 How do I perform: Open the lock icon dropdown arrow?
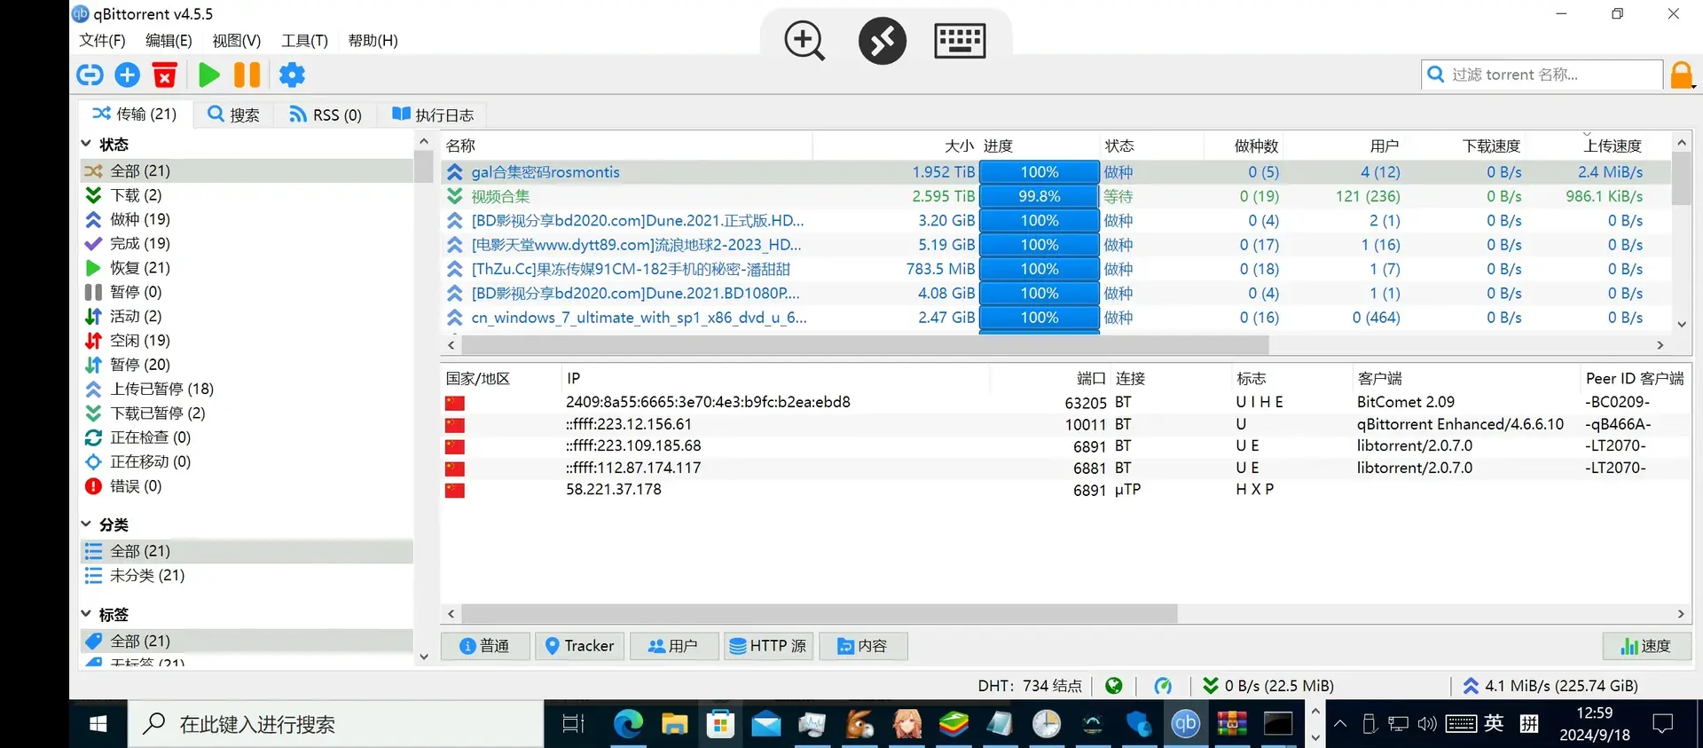[1693, 86]
